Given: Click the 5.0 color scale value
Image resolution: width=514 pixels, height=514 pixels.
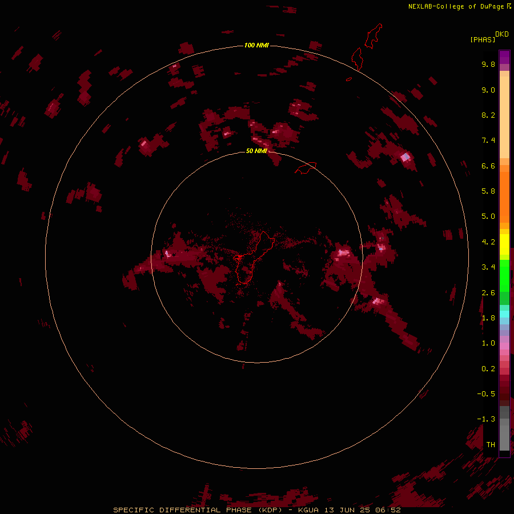Looking at the screenshot, I should click(x=488, y=216).
